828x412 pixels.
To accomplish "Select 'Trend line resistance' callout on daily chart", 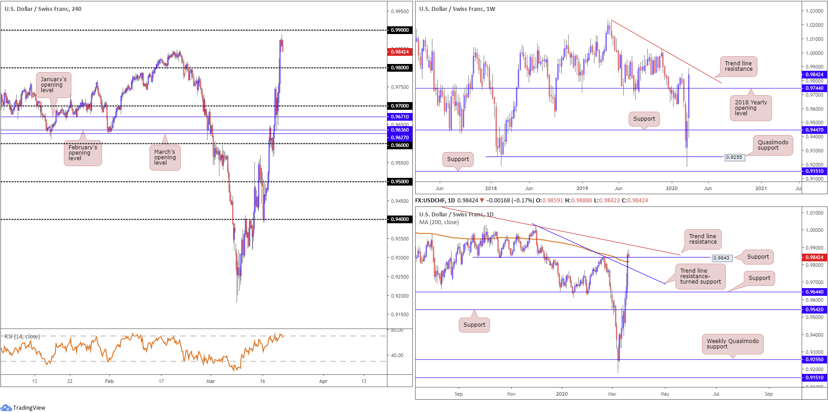I will click(703, 239).
